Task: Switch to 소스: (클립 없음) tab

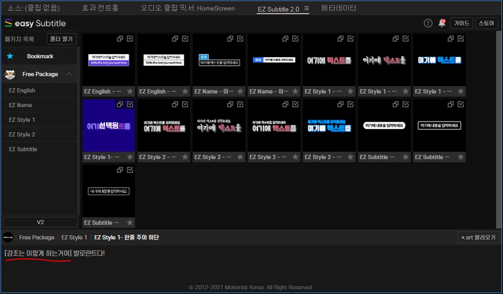Action: (34, 8)
